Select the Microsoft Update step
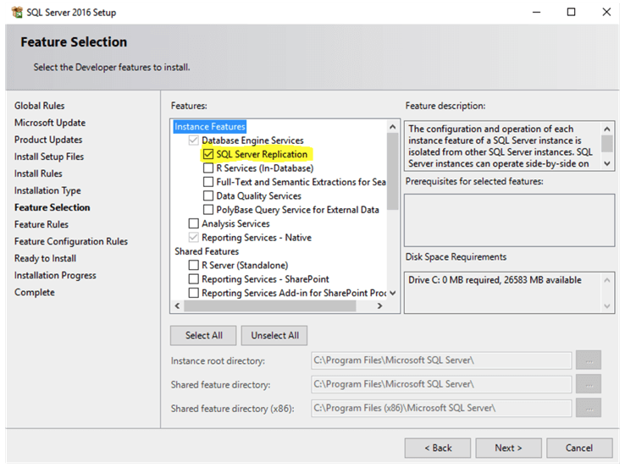The height and width of the screenshot is (473, 625). [x=50, y=123]
